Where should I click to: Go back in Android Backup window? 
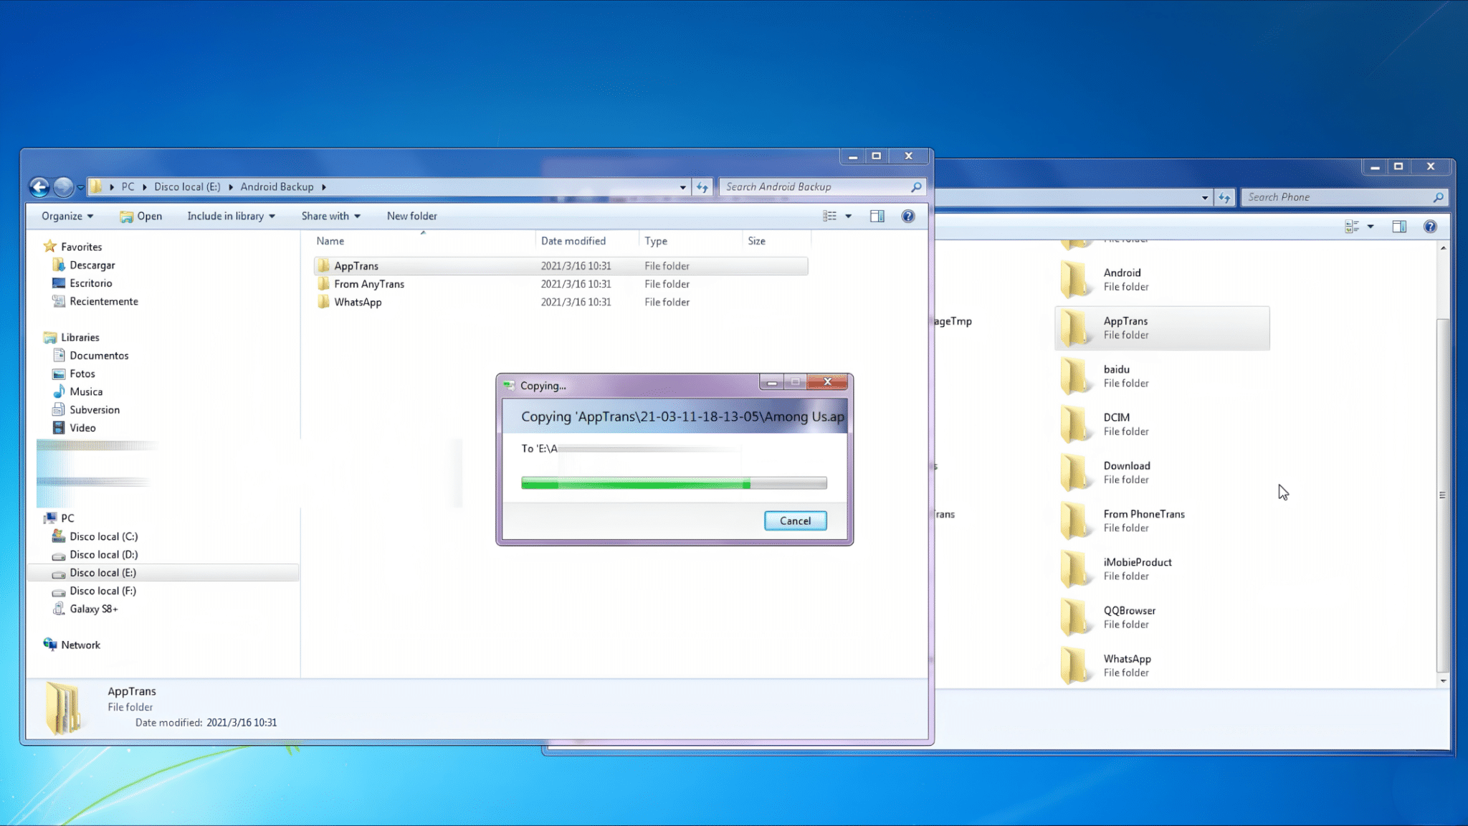point(39,187)
